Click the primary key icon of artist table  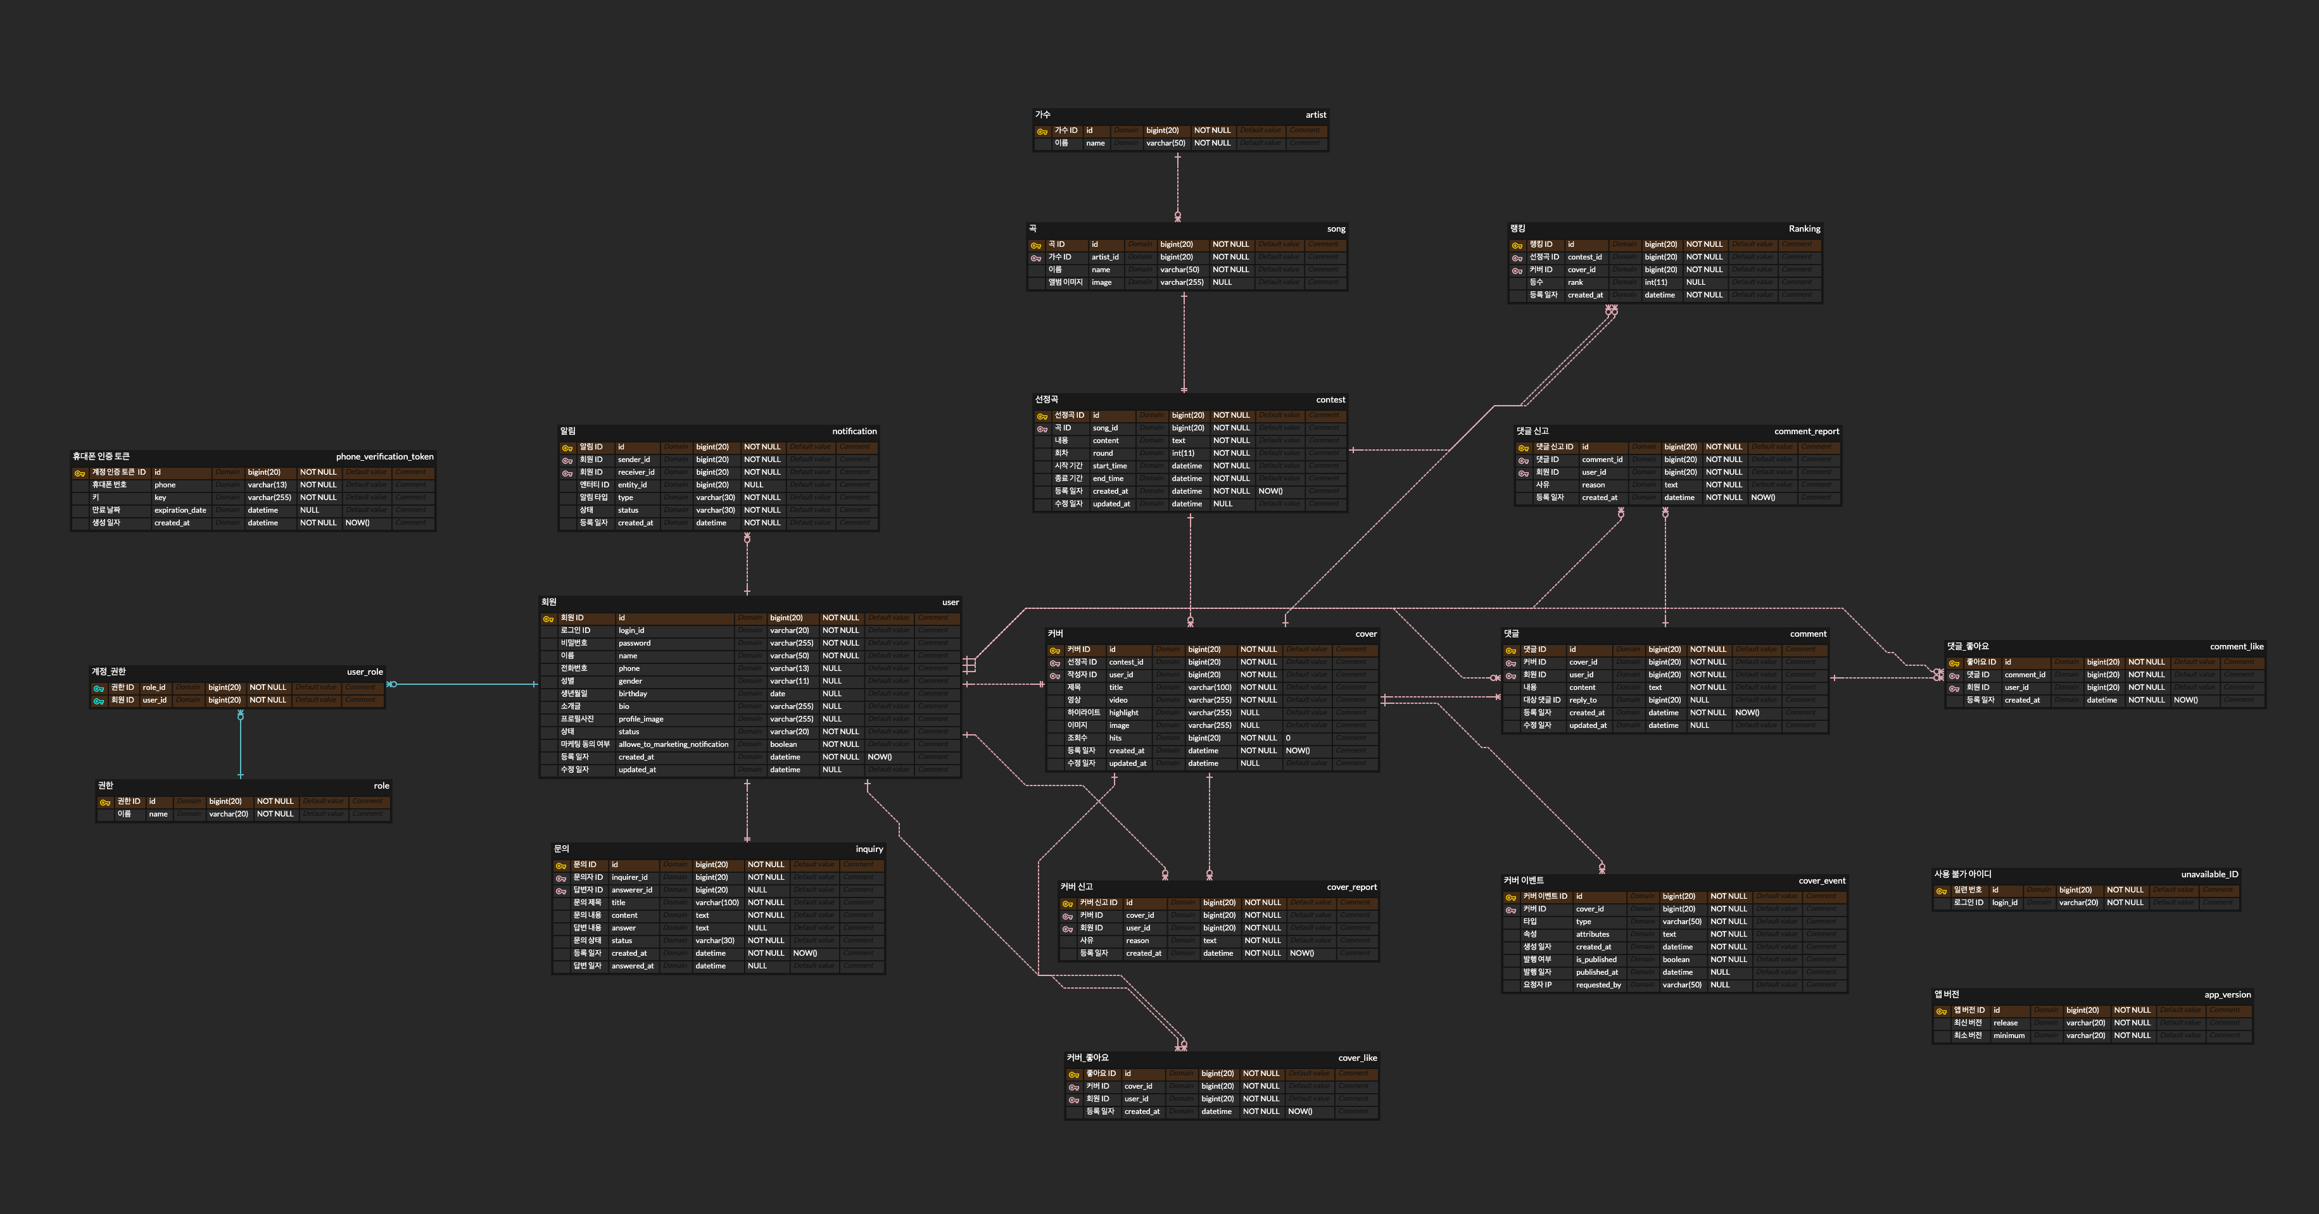[x=1042, y=132]
